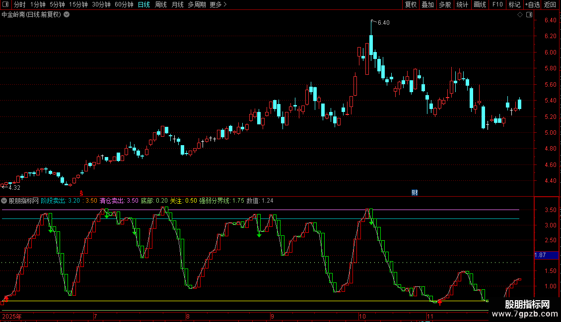Expand the 股朋指标网 indicator dropdown arrow
Viewport: 561px width, 322px height.
pyautogui.click(x=4, y=201)
